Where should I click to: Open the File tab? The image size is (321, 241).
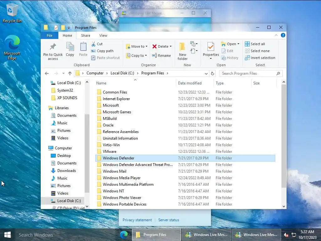pyautogui.click(x=50, y=35)
